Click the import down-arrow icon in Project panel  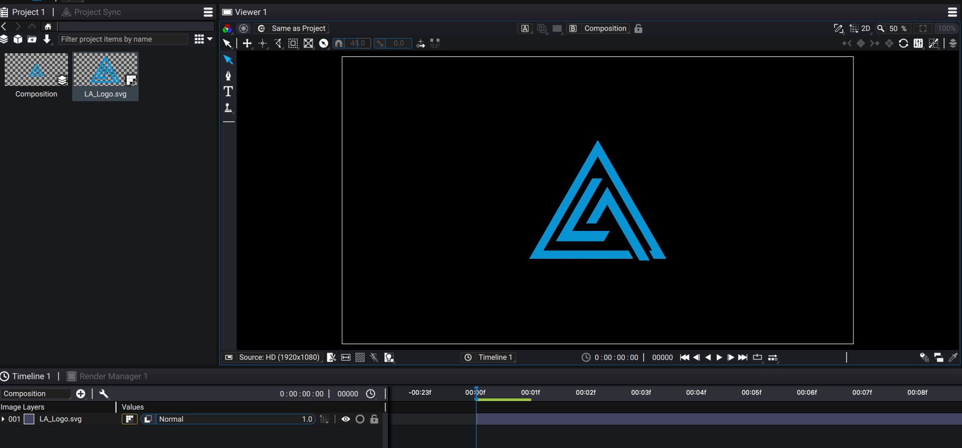click(x=47, y=39)
